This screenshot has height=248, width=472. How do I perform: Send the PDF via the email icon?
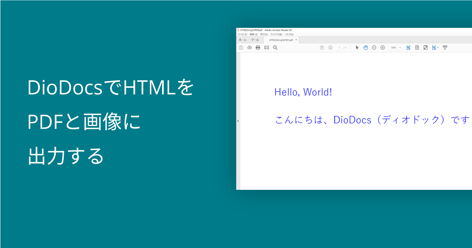pos(266,48)
